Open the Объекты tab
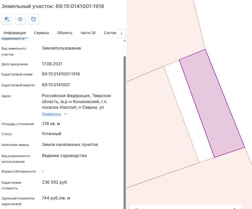 click(x=65, y=33)
